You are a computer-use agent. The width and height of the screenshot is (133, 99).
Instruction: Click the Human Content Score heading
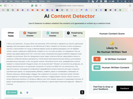coord(112,34)
